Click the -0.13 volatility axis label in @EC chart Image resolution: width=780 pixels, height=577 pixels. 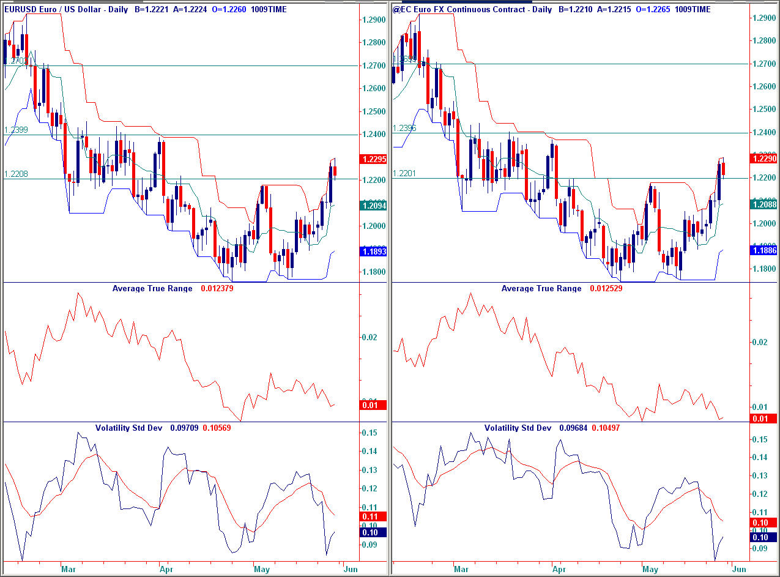[x=761, y=475]
